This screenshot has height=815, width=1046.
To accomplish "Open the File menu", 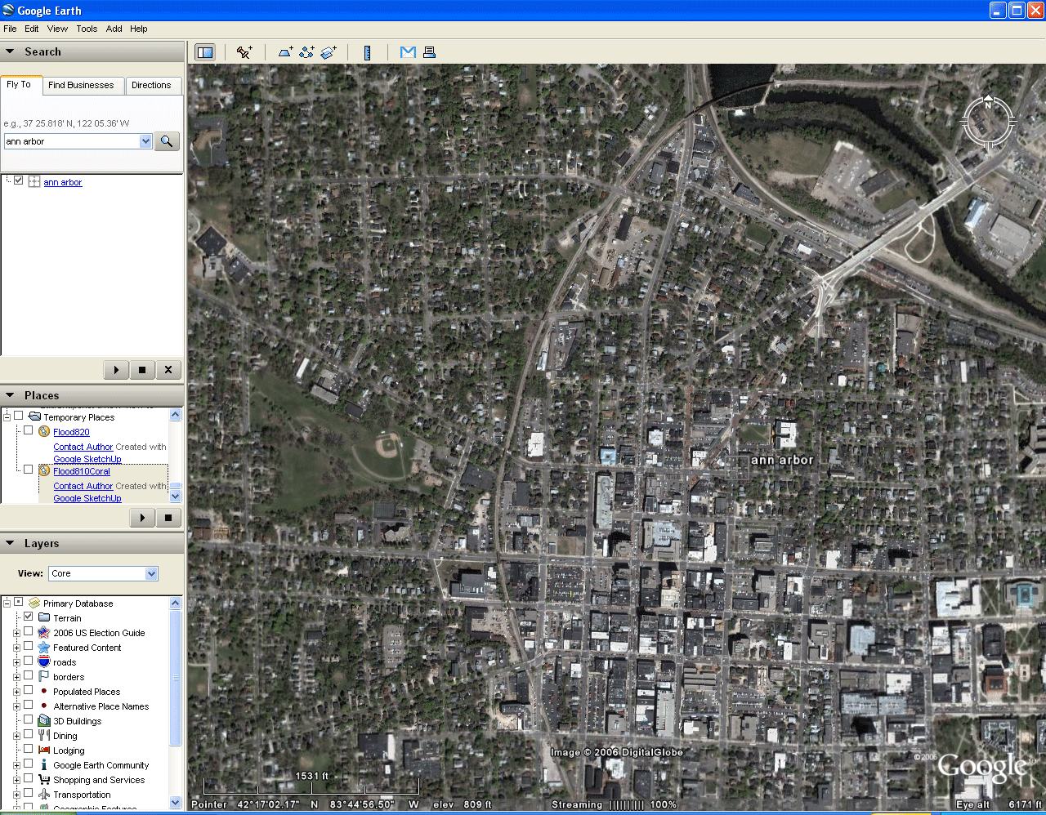I will [x=10, y=29].
